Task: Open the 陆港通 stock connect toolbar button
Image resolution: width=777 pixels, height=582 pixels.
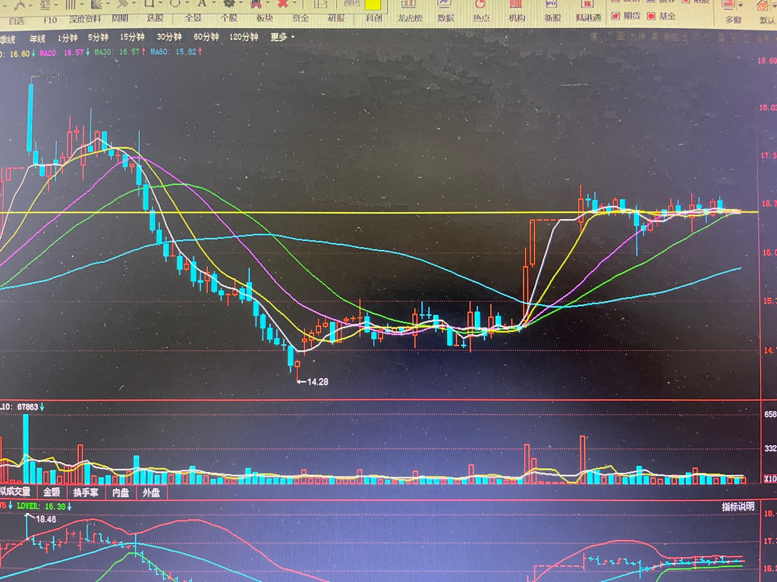Action: (x=588, y=11)
